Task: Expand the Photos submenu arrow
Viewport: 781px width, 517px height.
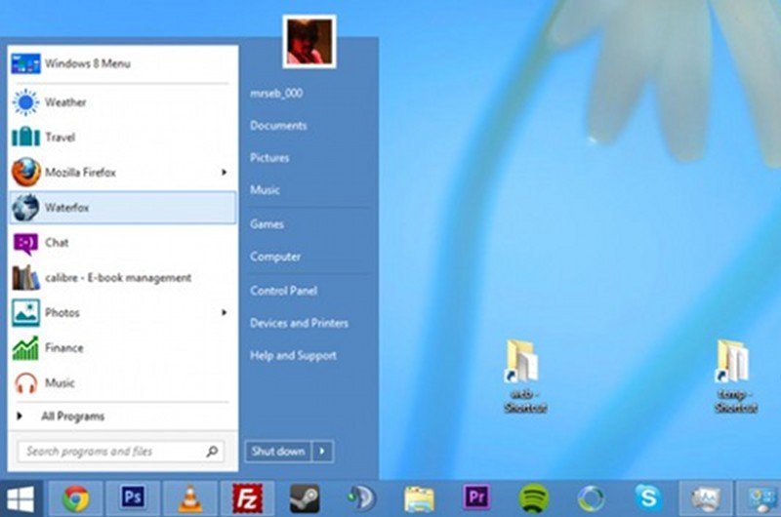Action: (225, 312)
